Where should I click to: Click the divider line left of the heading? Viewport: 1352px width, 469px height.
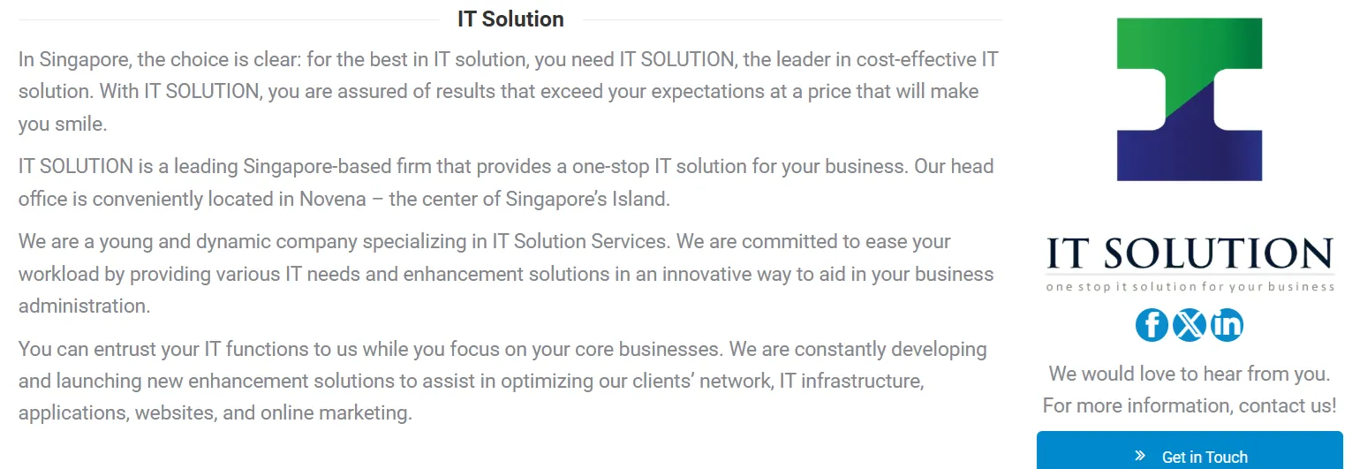[229, 19]
